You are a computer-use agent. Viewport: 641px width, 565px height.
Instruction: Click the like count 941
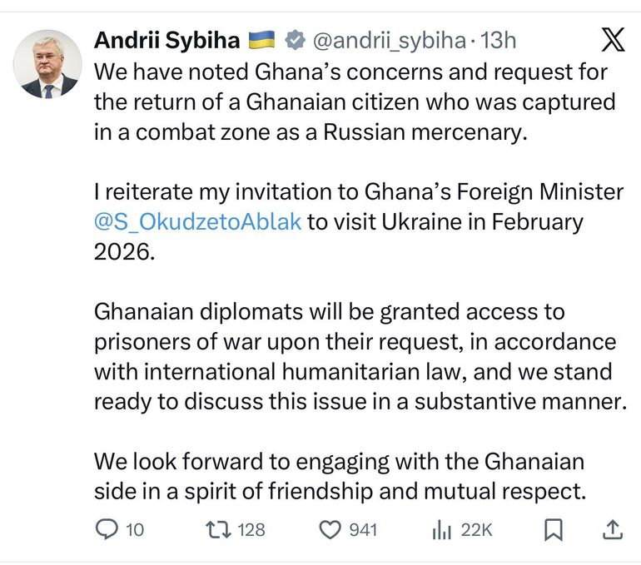pyautogui.click(x=363, y=529)
